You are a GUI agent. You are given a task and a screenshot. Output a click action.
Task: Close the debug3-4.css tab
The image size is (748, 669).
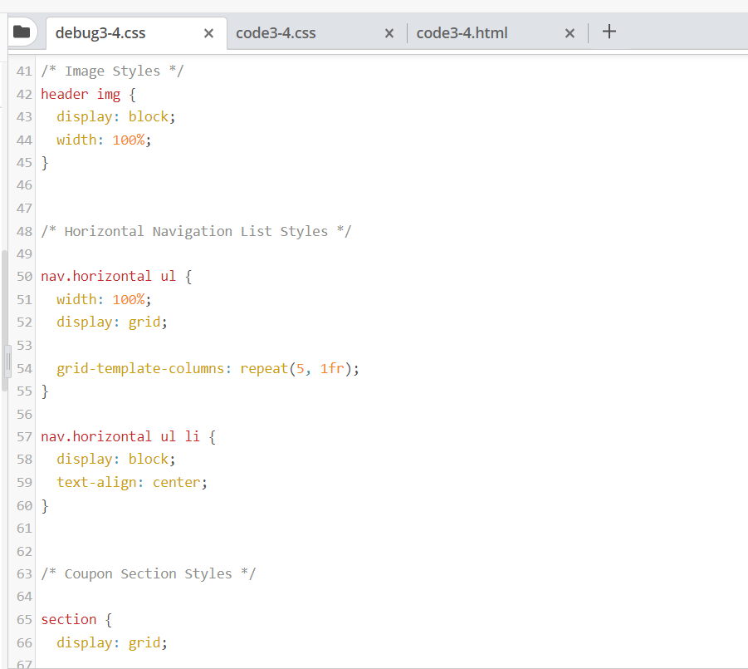[x=208, y=33]
